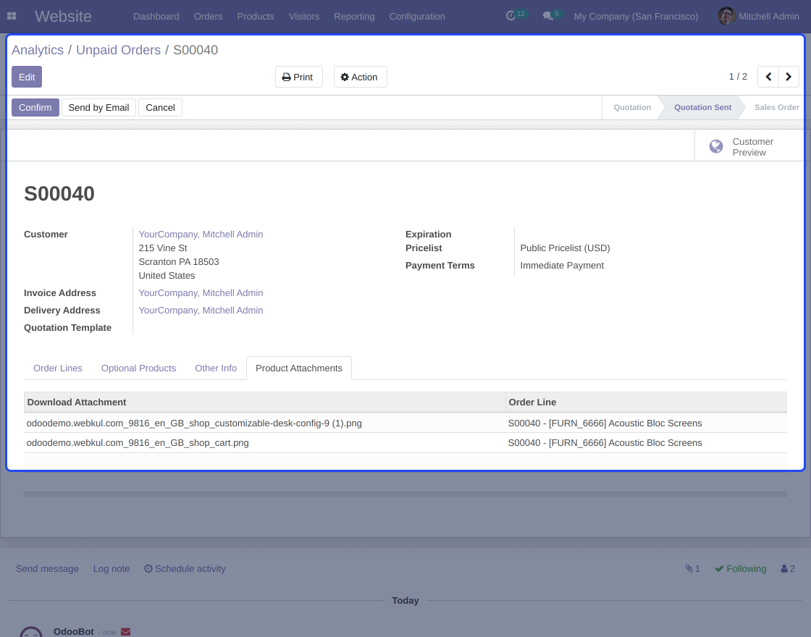Open the apps grid menu icon

point(12,16)
